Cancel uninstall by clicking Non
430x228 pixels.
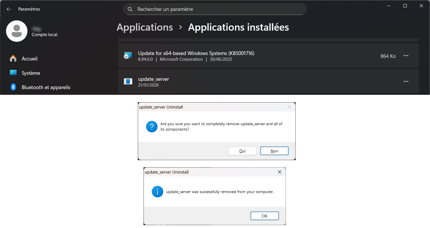click(274, 151)
